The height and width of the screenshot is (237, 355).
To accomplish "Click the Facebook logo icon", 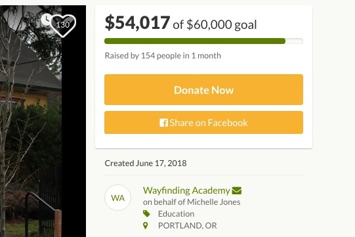I will pyautogui.click(x=163, y=123).
